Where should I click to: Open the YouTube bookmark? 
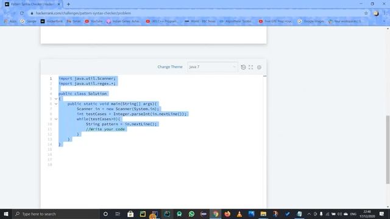[94, 21]
